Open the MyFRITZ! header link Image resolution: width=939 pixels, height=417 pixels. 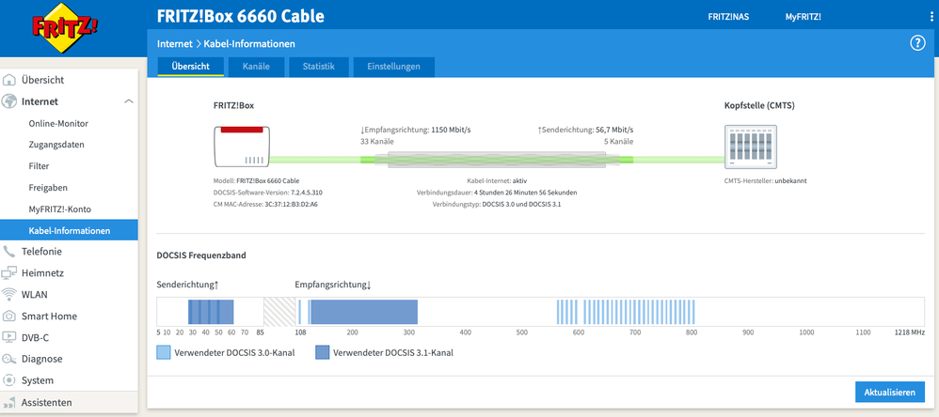(x=804, y=17)
